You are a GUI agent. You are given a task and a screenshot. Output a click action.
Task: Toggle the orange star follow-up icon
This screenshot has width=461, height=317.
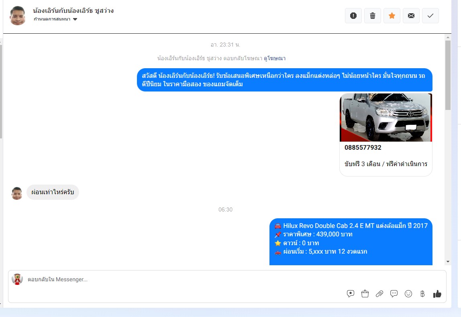point(392,16)
